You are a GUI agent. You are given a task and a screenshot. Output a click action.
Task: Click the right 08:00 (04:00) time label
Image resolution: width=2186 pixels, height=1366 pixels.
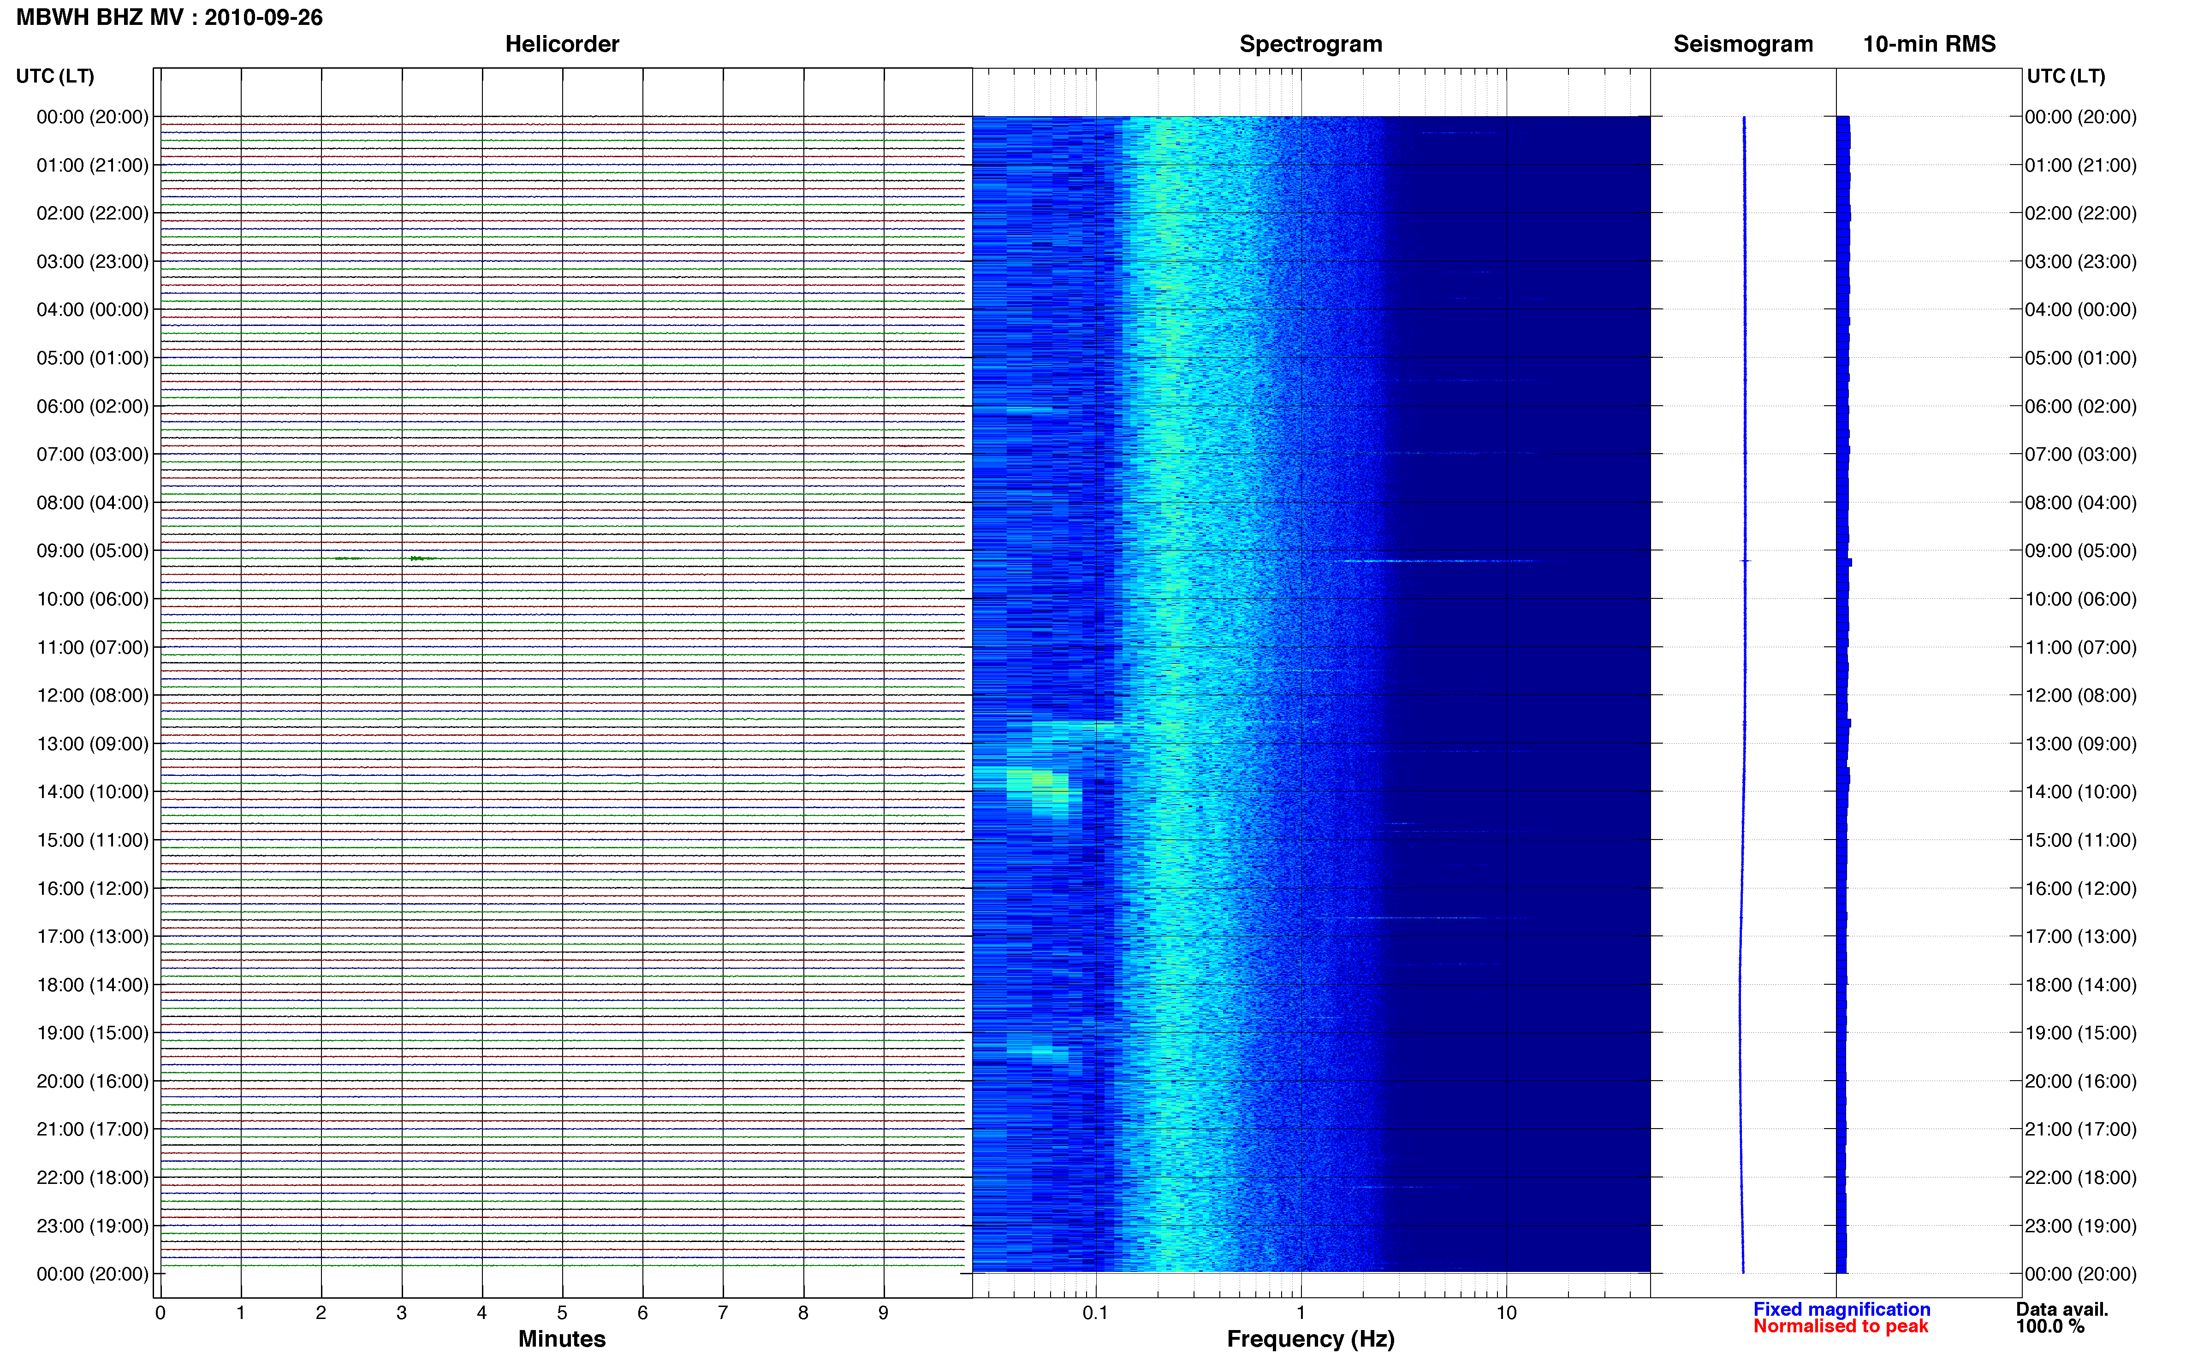coord(2080,503)
